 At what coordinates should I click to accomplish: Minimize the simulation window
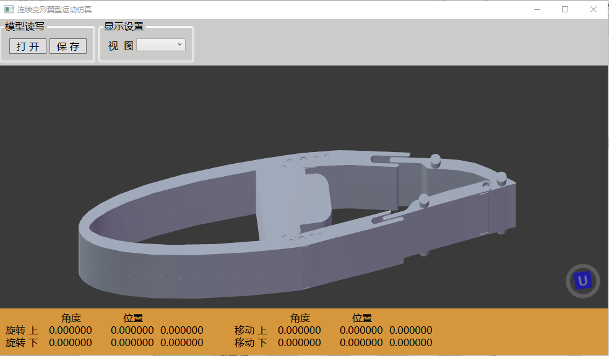point(537,9)
